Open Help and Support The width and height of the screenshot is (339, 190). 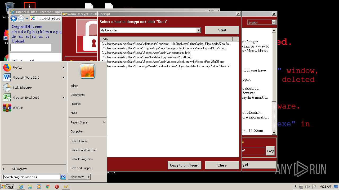point(82,168)
